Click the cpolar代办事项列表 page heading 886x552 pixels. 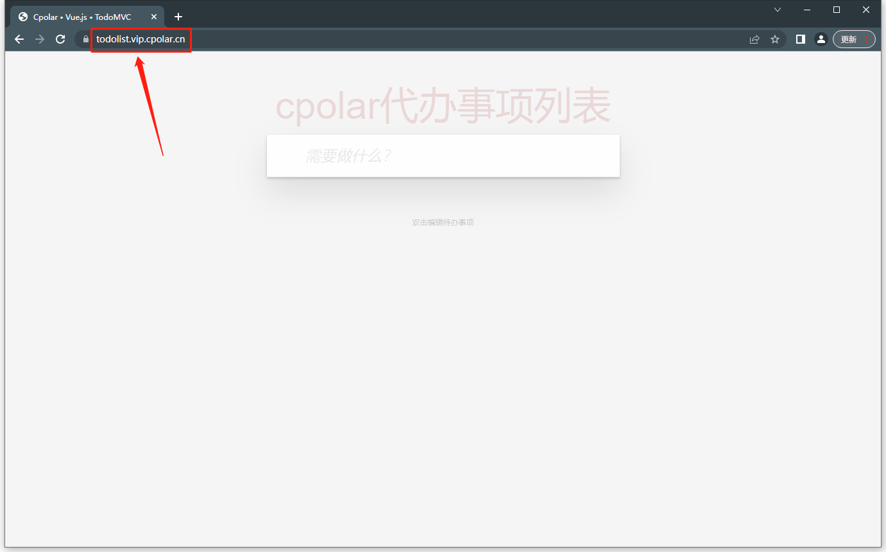click(x=443, y=104)
